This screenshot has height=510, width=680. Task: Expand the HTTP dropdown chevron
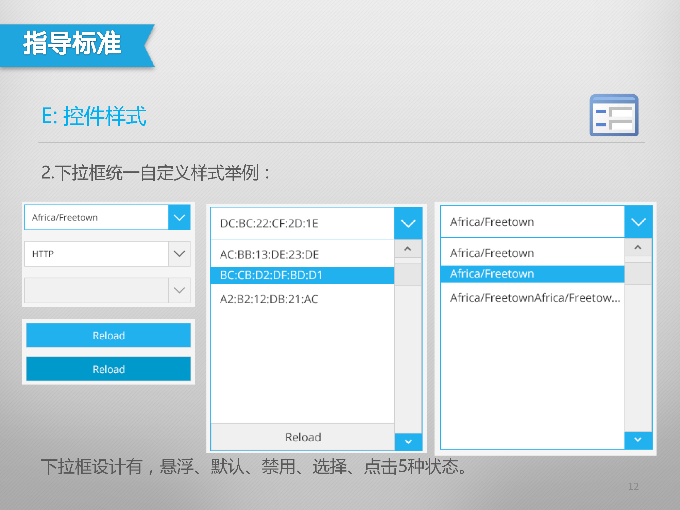coord(179,254)
